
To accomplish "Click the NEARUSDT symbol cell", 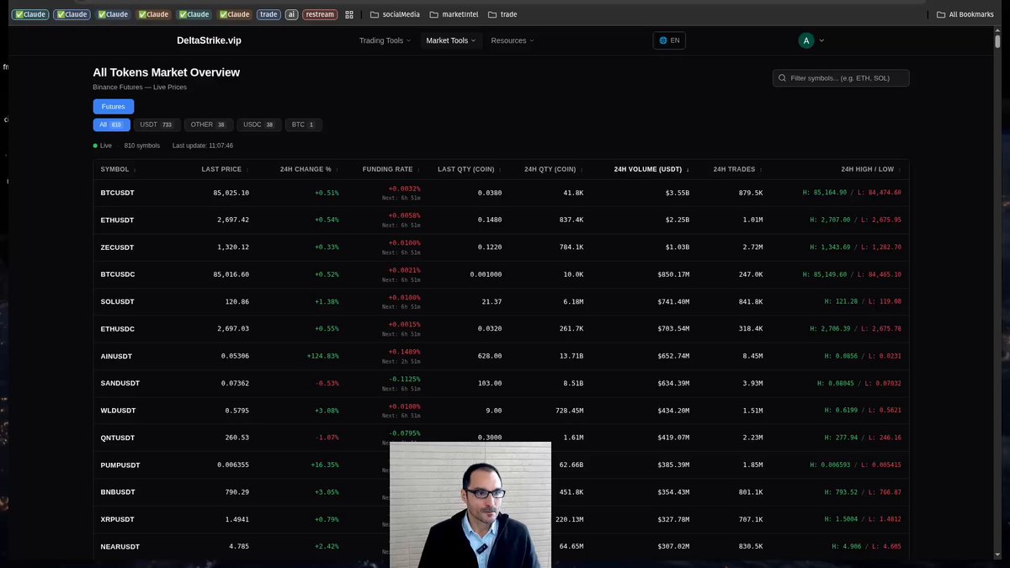I will coord(120,546).
